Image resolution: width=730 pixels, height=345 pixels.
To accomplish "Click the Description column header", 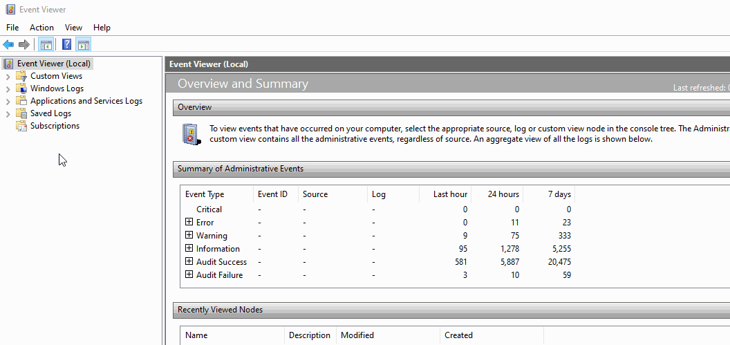I will pyautogui.click(x=310, y=335).
